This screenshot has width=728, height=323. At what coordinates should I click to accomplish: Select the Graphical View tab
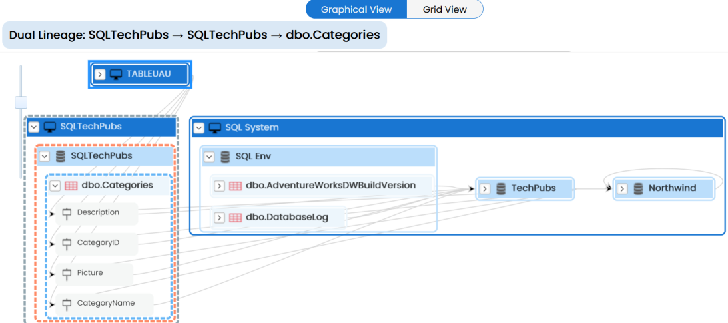(356, 9)
